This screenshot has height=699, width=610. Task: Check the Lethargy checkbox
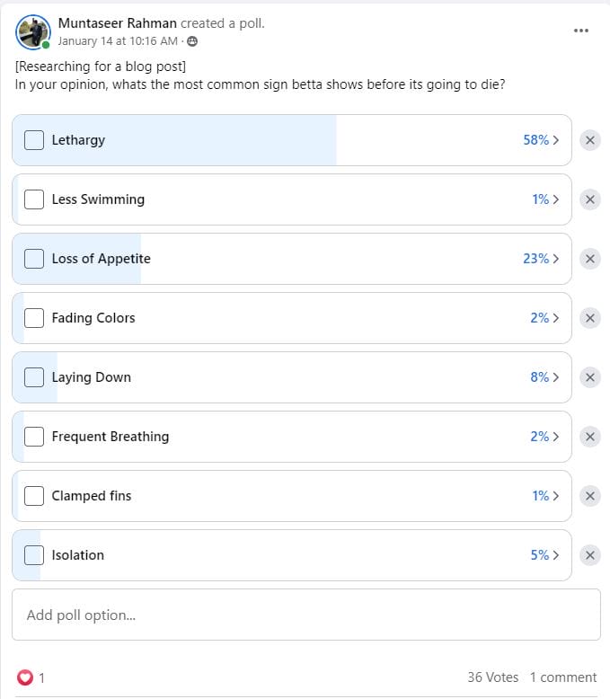(x=34, y=140)
